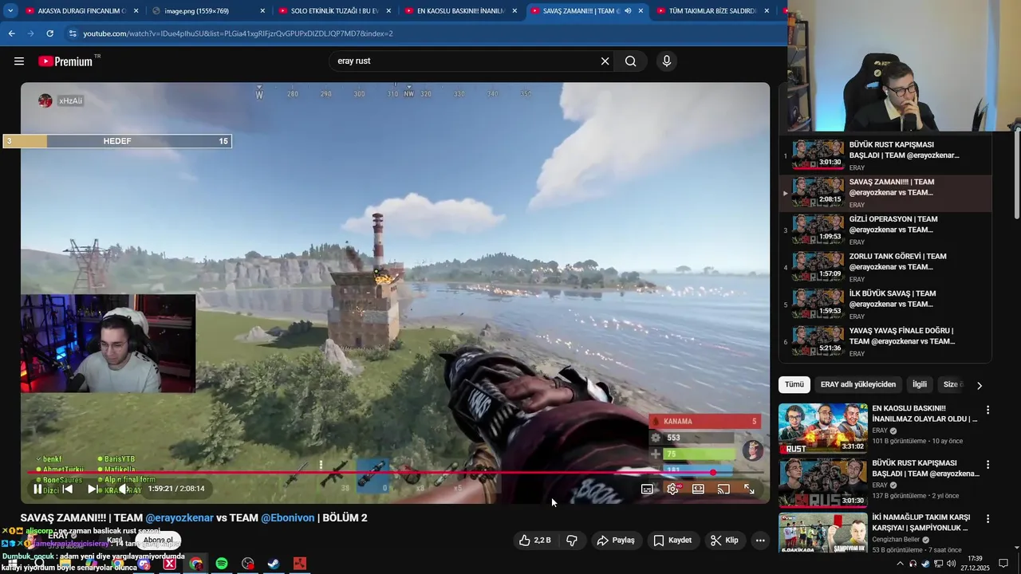Jump to previous playlist video

point(67,489)
